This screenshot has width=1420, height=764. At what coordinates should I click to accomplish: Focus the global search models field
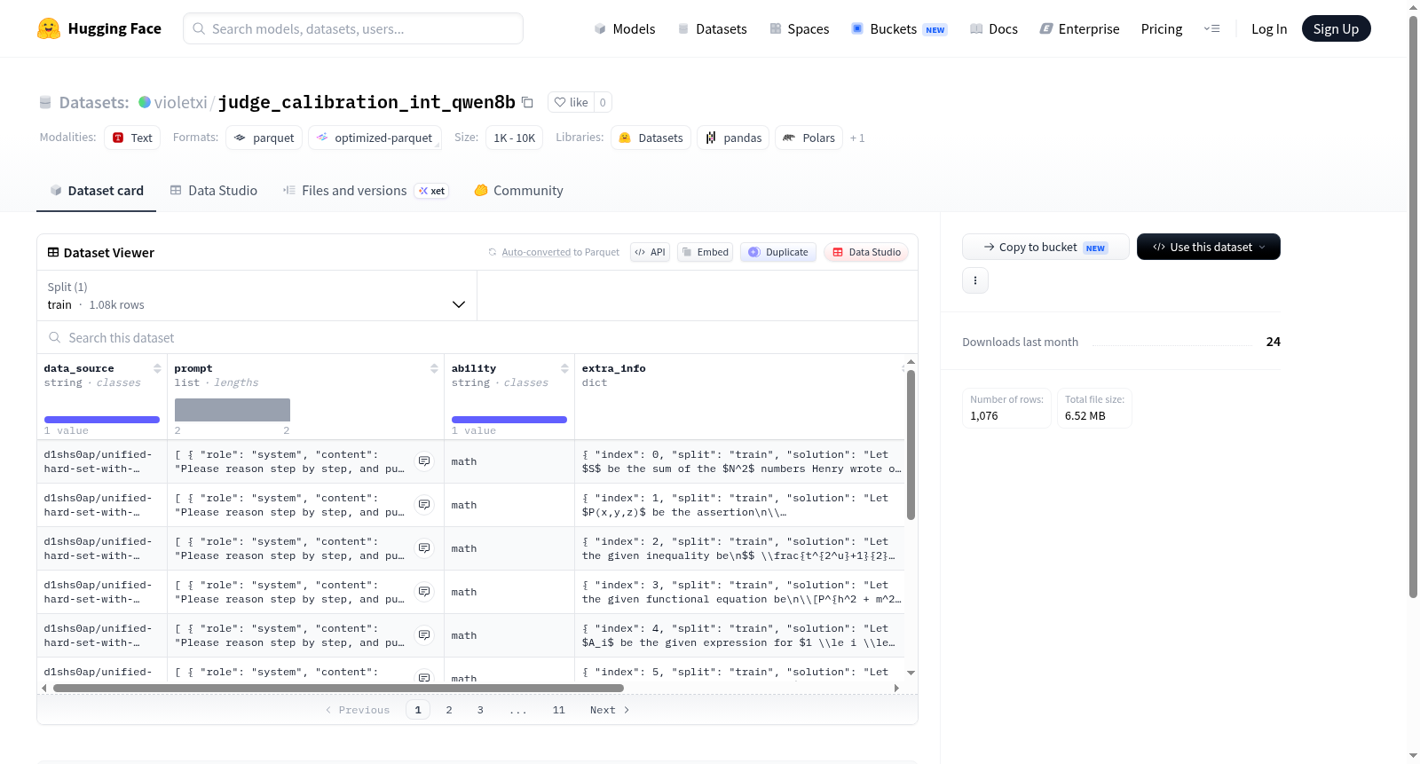[x=353, y=28]
